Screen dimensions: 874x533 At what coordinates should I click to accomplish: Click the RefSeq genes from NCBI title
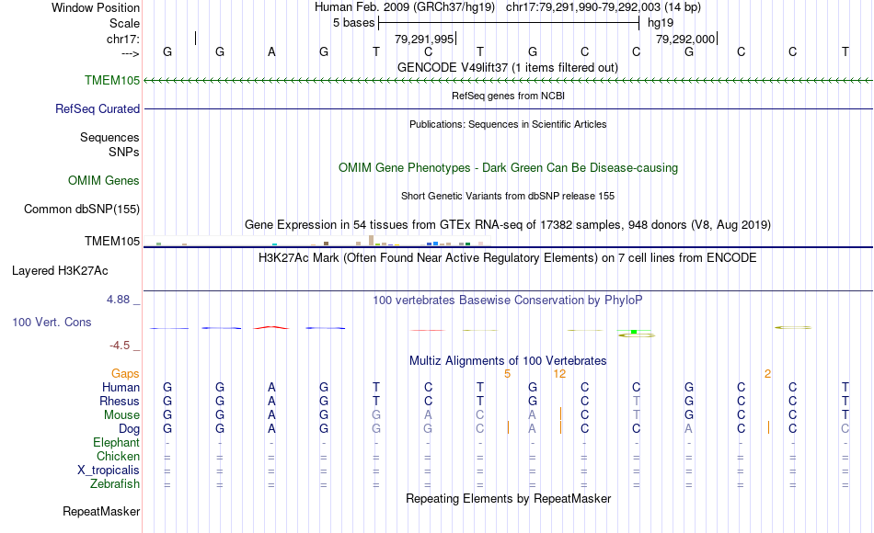508,96
